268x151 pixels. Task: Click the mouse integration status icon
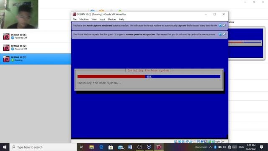[x=209, y=141]
